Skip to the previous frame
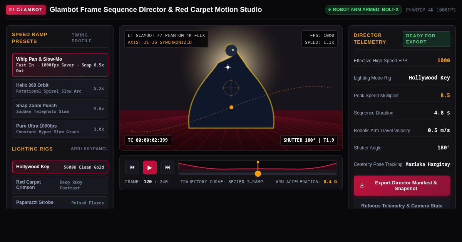The image size is (462, 242). 132,167
